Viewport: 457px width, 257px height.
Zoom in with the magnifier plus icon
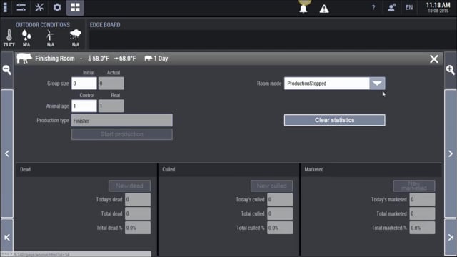coord(451,70)
